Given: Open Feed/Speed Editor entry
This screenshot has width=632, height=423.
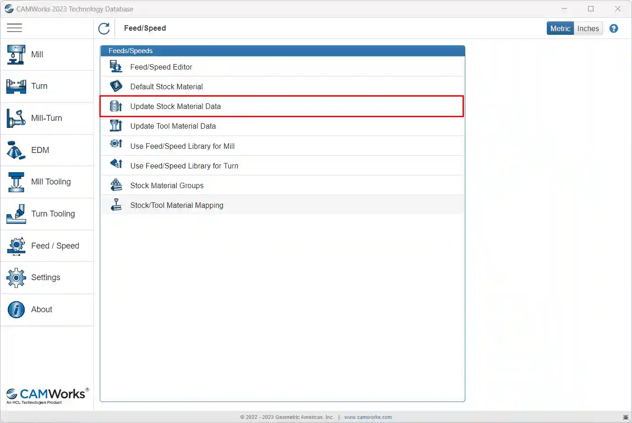Looking at the screenshot, I should 282,67.
